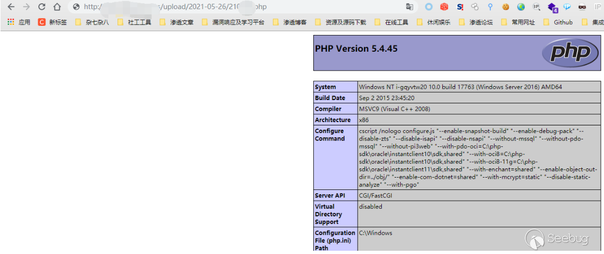Open the purple stacked extension with badge 4
This screenshot has height=254, width=604.
(x=552, y=8)
